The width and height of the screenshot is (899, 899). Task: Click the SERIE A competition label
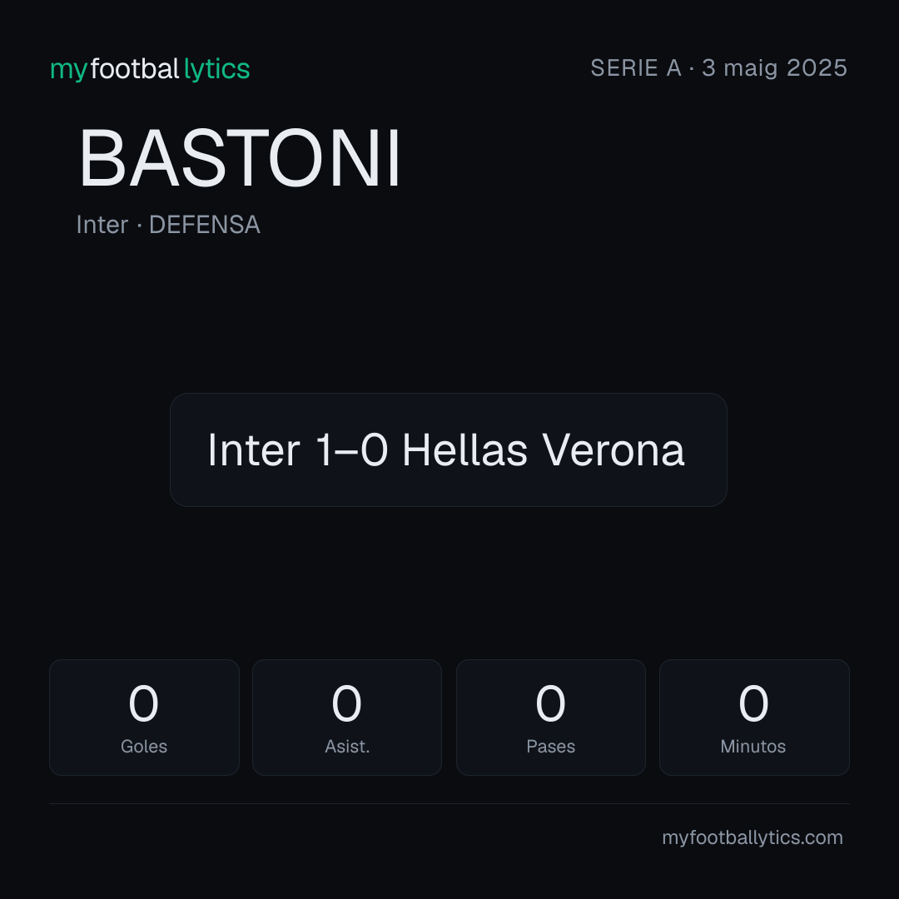tap(636, 68)
